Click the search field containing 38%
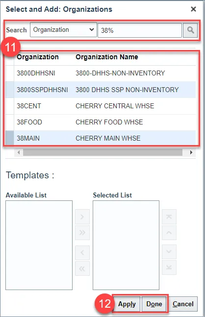The height and width of the screenshot is (317, 205). point(140,30)
